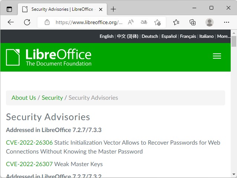Open the Favorites list icon
Image resolution: width=237 pixels, height=178 pixels.
[176, 22]
